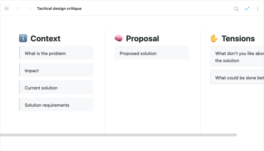Click the Proposed solution card
This screenshot has height=151, width=264.
click(152, 54)
